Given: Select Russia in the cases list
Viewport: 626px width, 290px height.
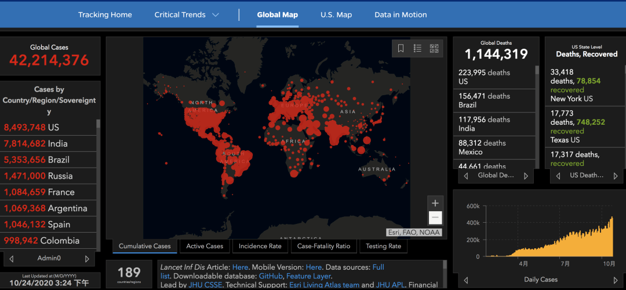Looking at the screenshot, I should point(48,176).
